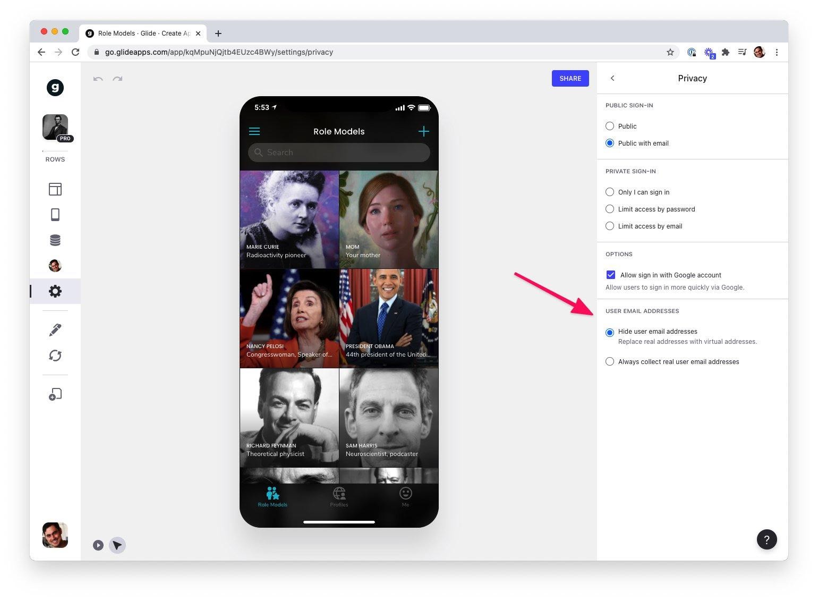Click the Search field in app preview

339,153
